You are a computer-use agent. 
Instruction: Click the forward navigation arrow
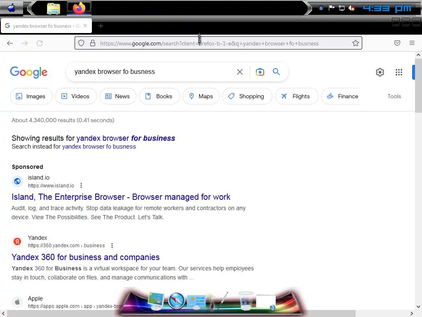pyautogui.click(x=25, y=43)
